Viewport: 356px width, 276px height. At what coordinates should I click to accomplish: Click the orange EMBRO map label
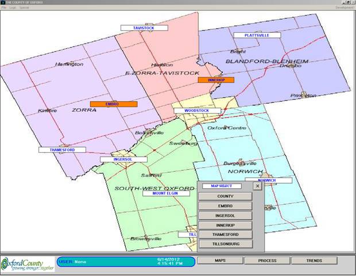pos(113,104)
